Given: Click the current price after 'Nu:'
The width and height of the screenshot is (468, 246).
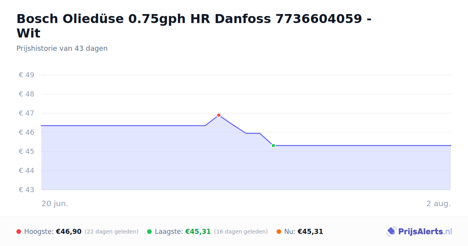Looking at the screenshot, I should 310,232.
